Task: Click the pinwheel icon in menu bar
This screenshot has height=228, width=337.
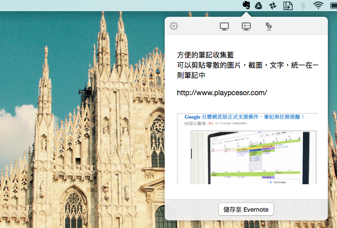Action: 273,6
